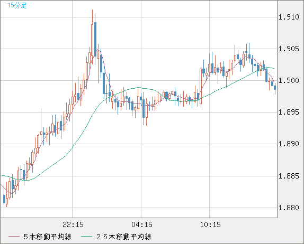
Task: Click the 1.910 price axis label
Action: 289,17
